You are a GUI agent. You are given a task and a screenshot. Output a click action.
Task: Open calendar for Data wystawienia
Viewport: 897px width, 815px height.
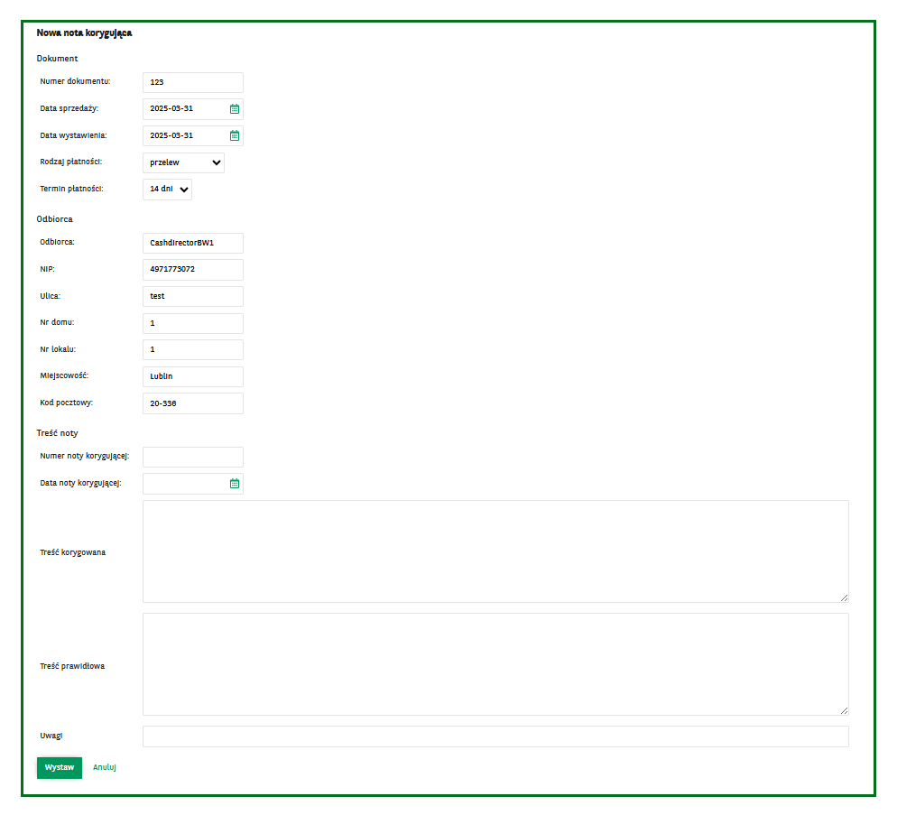[235, 135]
